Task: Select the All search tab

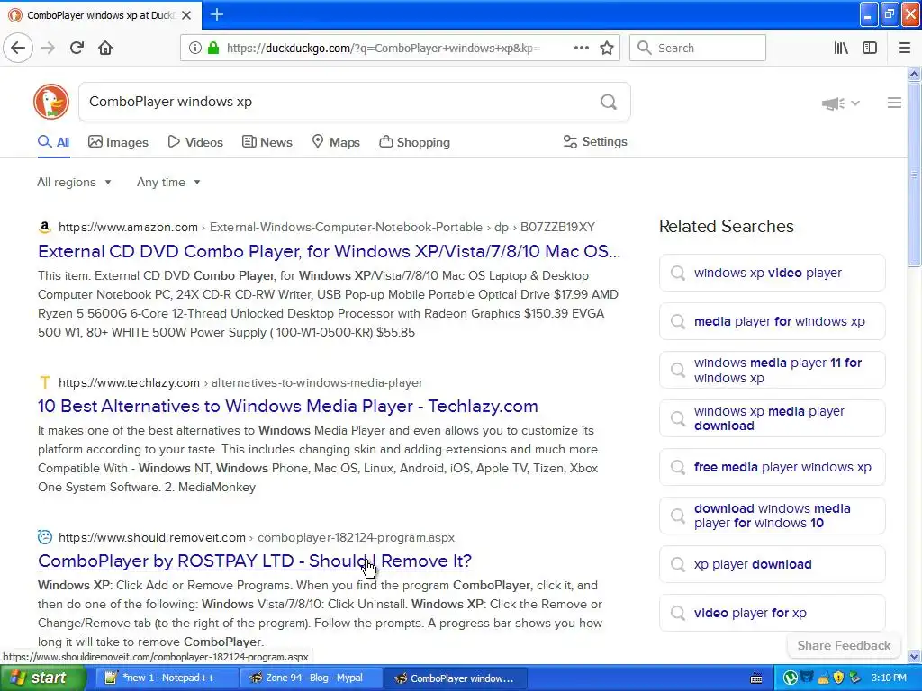Action: pyautogui.click(x=53, y=142)
